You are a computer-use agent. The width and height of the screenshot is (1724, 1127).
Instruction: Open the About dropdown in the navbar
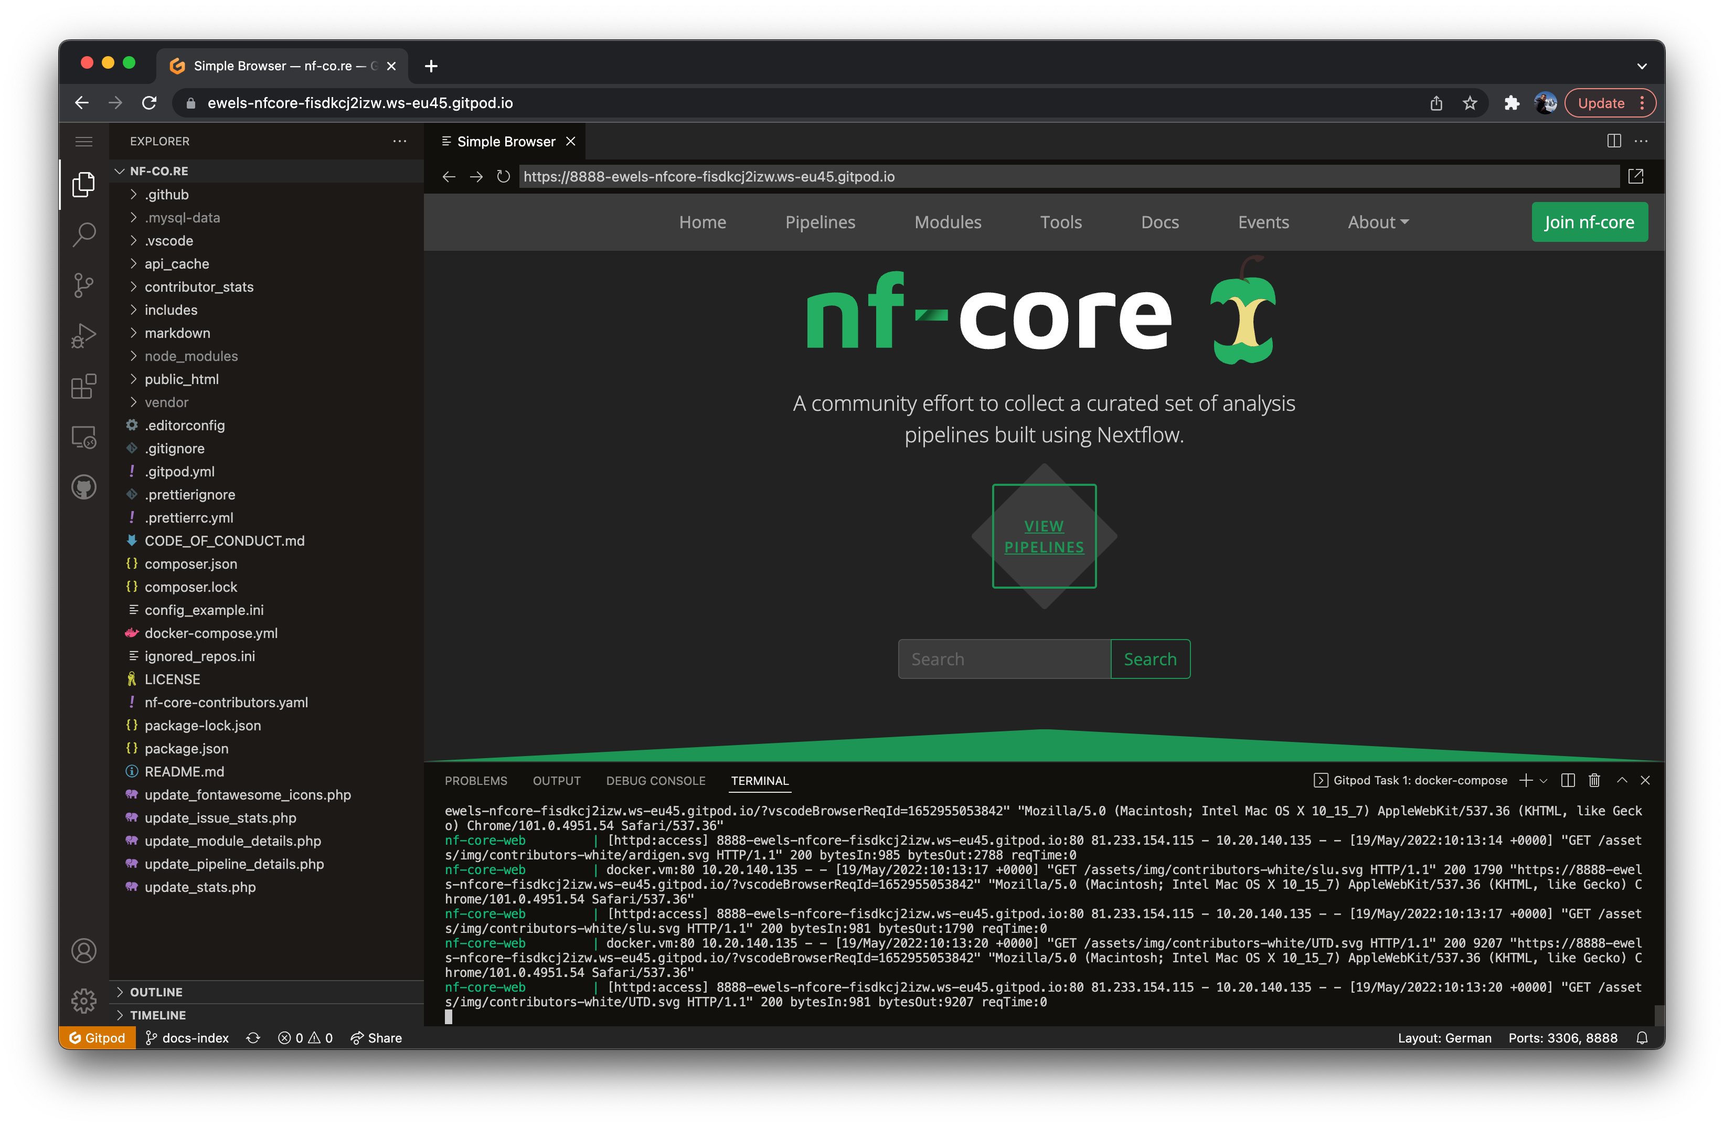pos(1378,222)
